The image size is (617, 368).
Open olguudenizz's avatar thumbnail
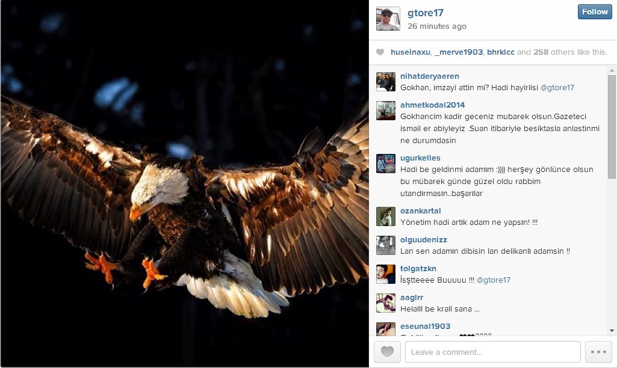pyautogui.click(x=386, y=245)
